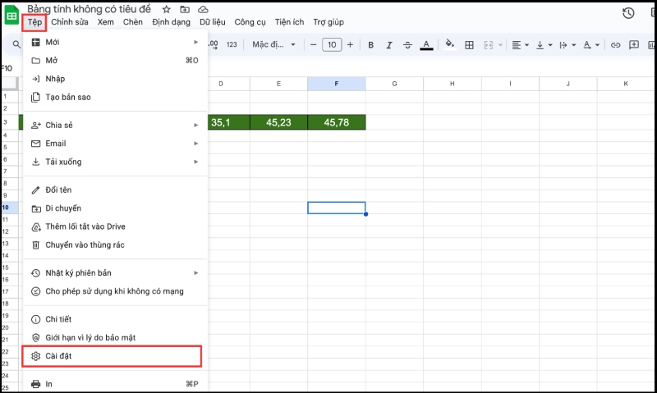Select column H header

pyautogui.click(x=453, y=84)
